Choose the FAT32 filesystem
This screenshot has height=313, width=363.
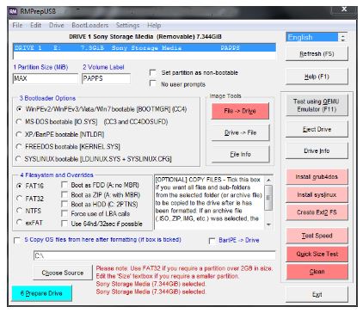pos(20,199)
